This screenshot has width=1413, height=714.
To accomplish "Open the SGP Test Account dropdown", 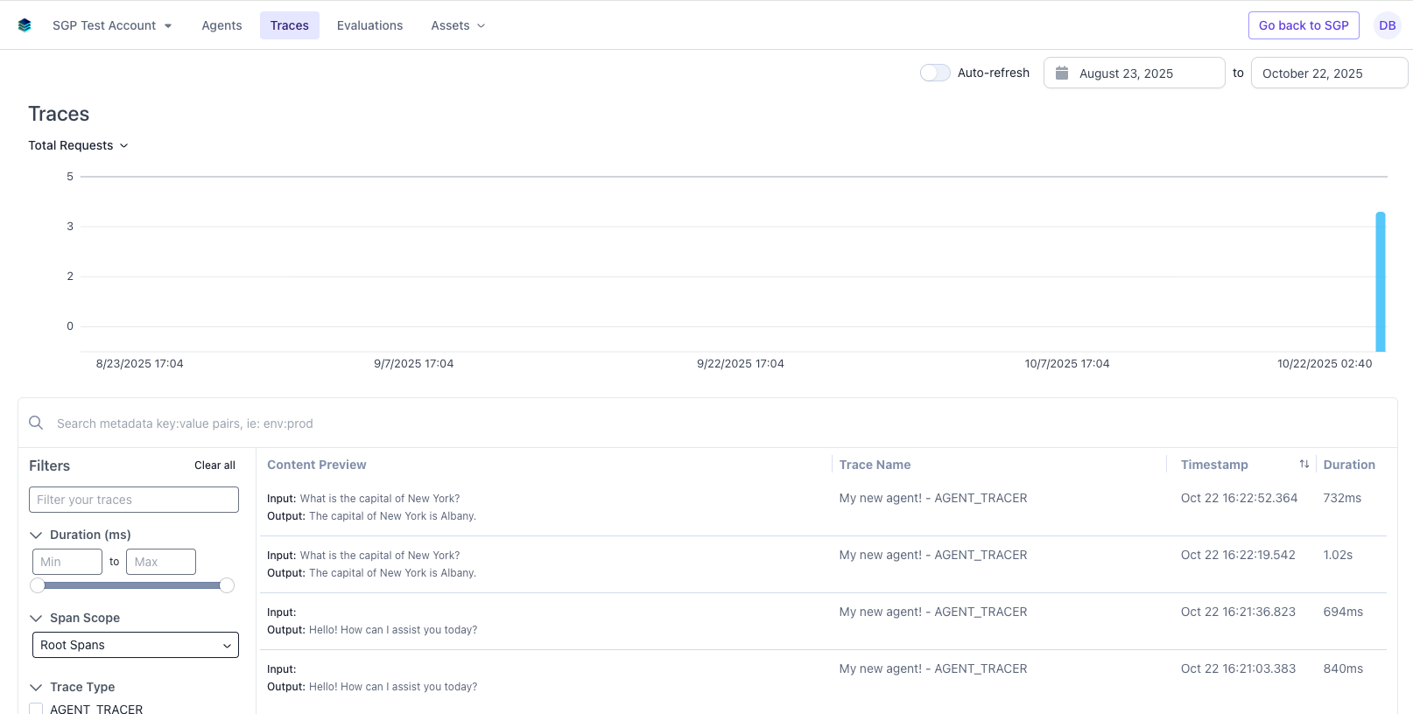I will [x=112, y=25].
